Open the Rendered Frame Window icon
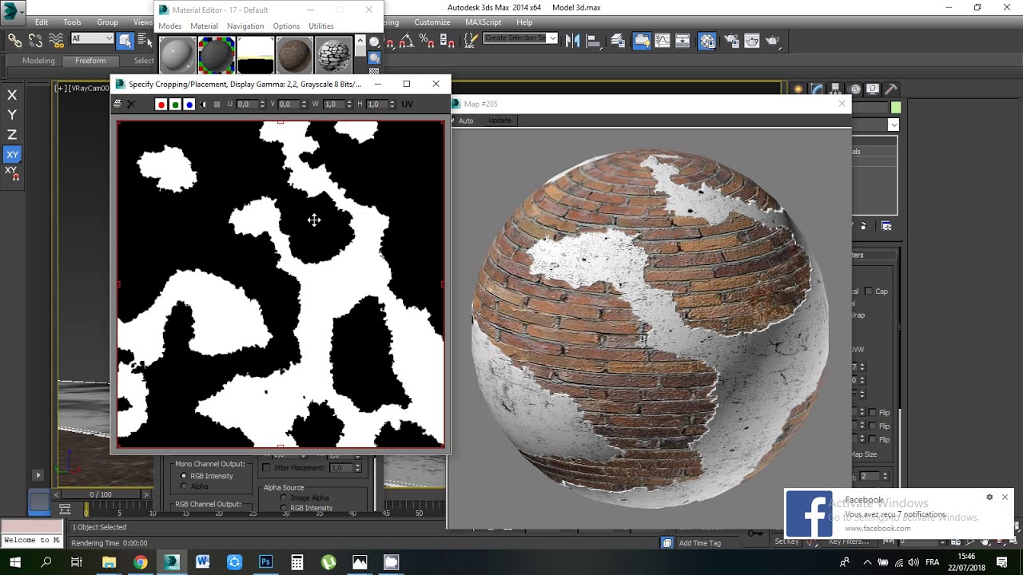Viewport: 1023px width, 575px height. 752,41
